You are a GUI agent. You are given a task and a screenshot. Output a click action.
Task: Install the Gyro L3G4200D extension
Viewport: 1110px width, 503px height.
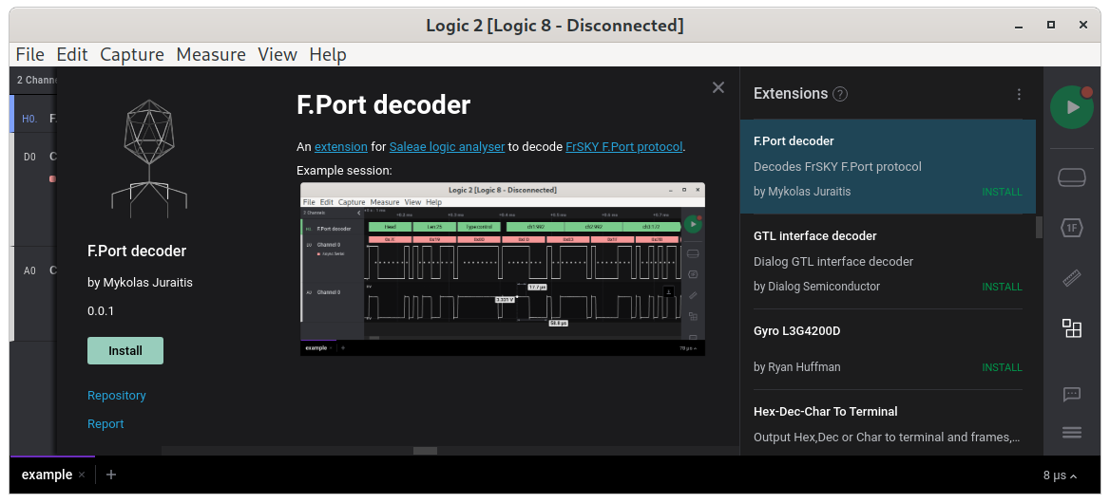point(1002,367)
